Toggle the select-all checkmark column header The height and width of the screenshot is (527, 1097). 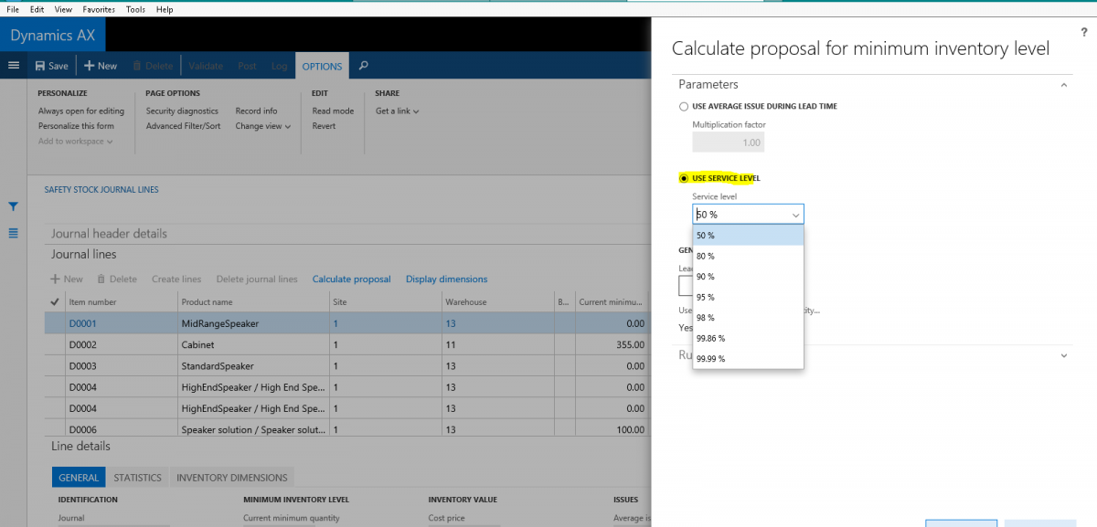[54, 301]
